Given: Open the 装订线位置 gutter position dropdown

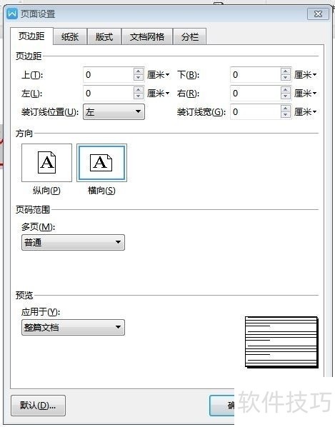Looking at the screenshot, I should coord(114,111).
